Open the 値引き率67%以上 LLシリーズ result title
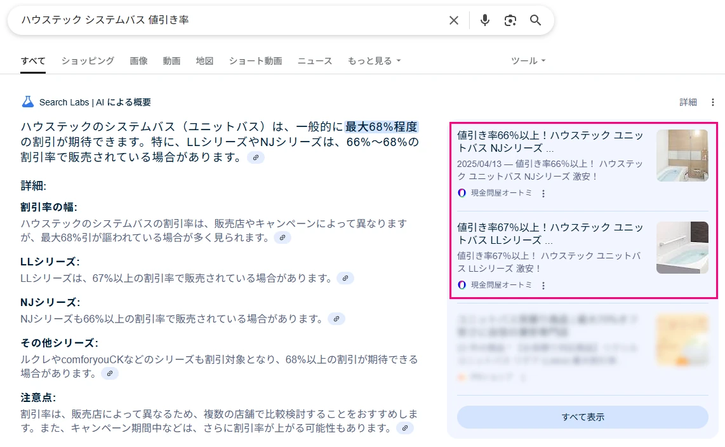725x447 pixels. click(550, 234)
